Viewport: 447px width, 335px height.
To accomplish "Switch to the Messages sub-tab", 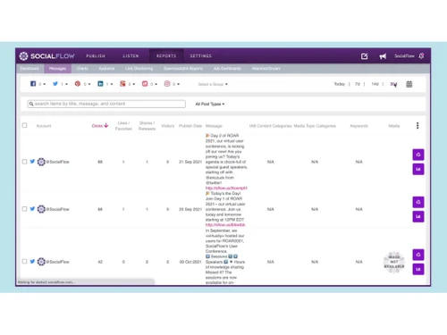I will (58, 69).
